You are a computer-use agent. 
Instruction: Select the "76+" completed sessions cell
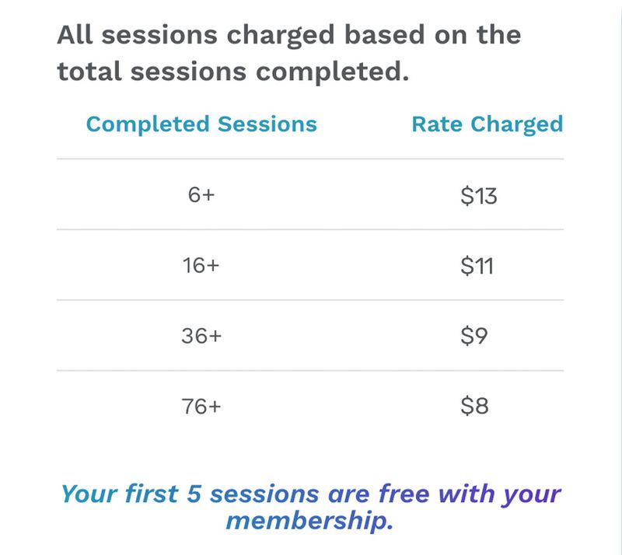201,406
